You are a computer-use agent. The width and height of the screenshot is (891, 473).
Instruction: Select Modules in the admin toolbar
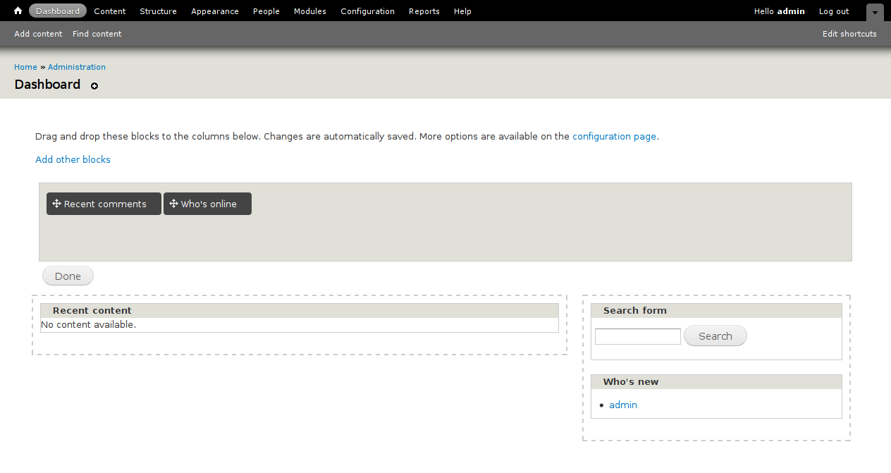tap(309, 11)
